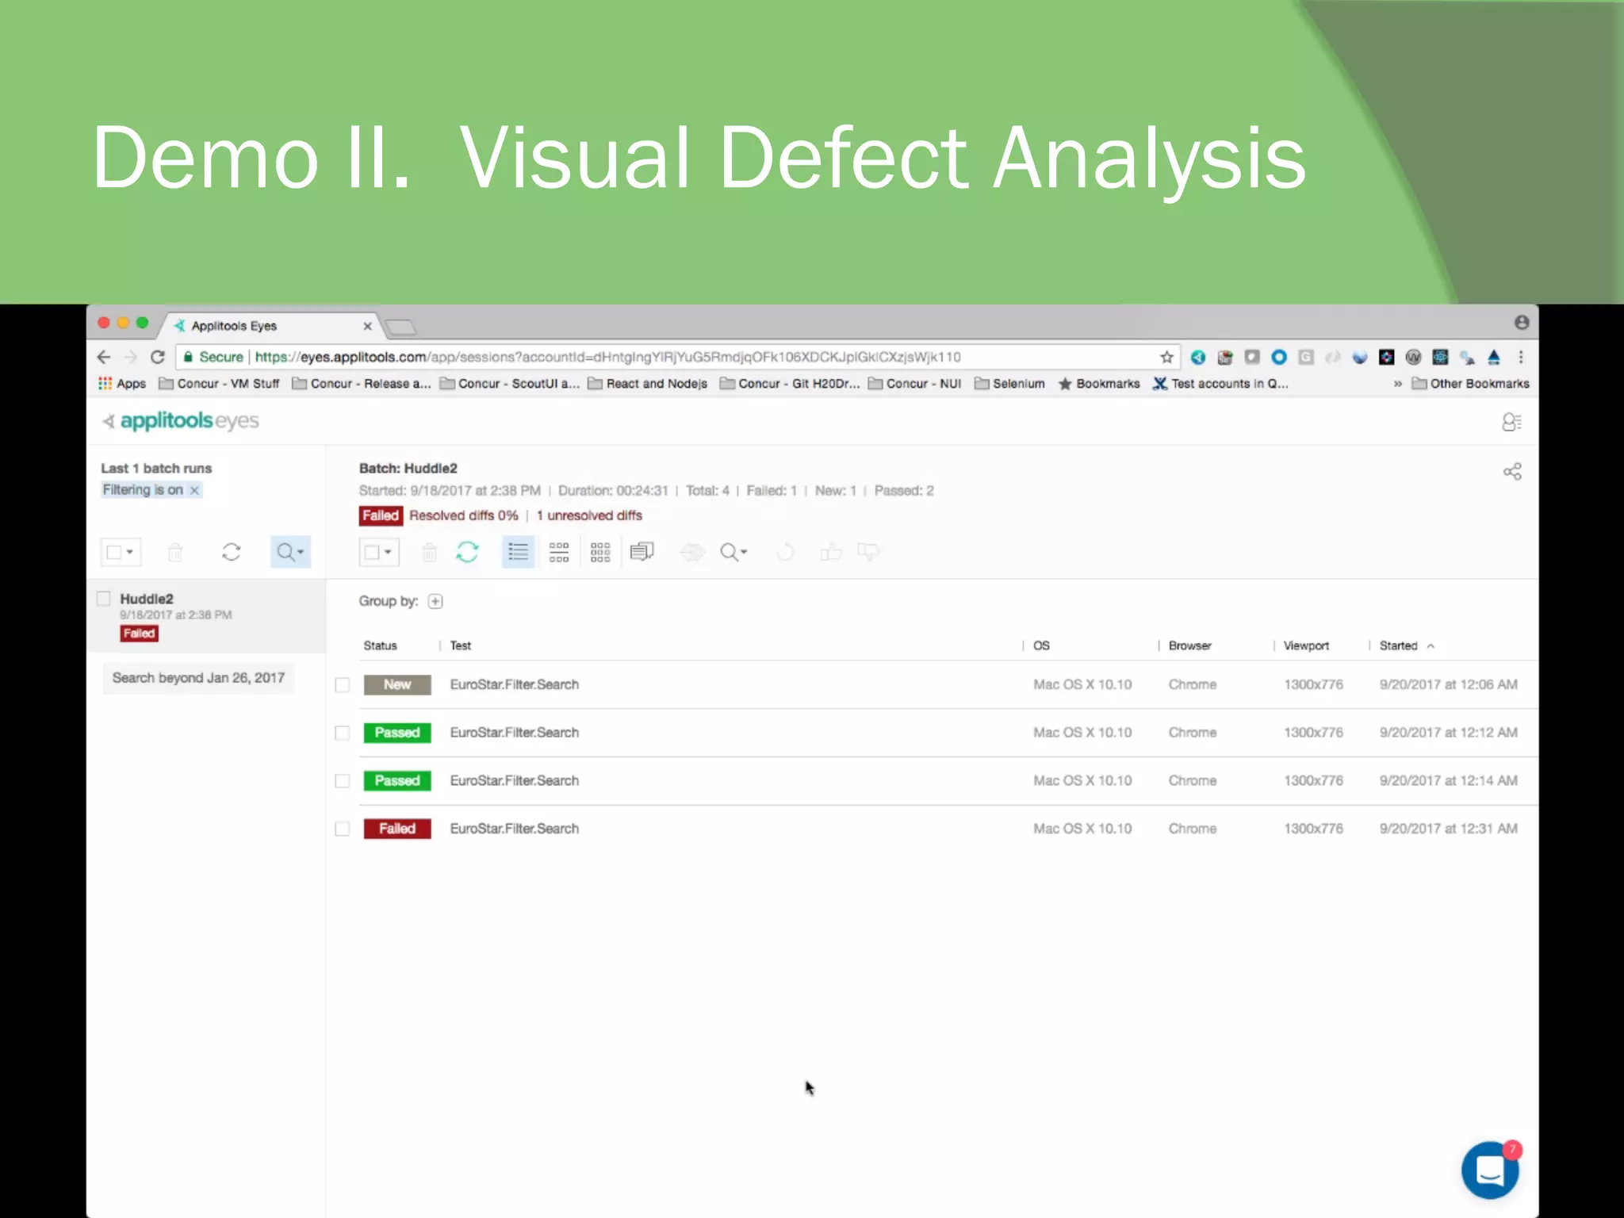
Task: Sort tests by Viewport column header
Action: coord(1306,646)
